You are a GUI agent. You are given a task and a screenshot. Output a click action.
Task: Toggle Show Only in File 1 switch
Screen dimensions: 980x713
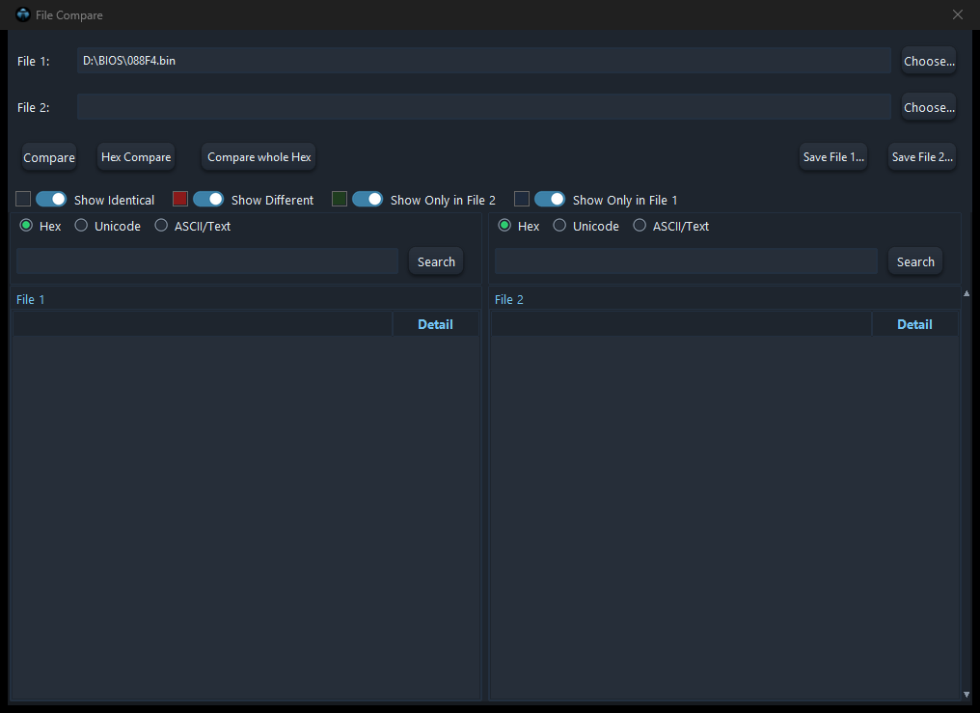pyautogui.click(x=550, y=200)
